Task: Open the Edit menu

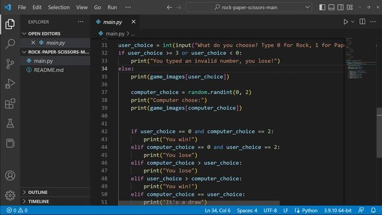Action: 37,7
